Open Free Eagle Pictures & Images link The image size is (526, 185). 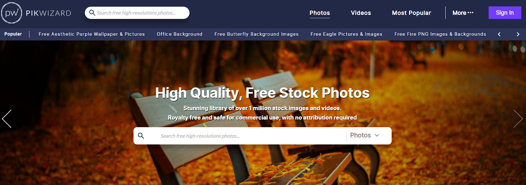tap(347, 34)
